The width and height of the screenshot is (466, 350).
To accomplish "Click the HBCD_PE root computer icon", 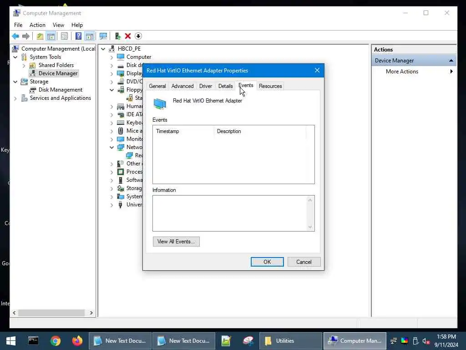I will pos(112,48).
